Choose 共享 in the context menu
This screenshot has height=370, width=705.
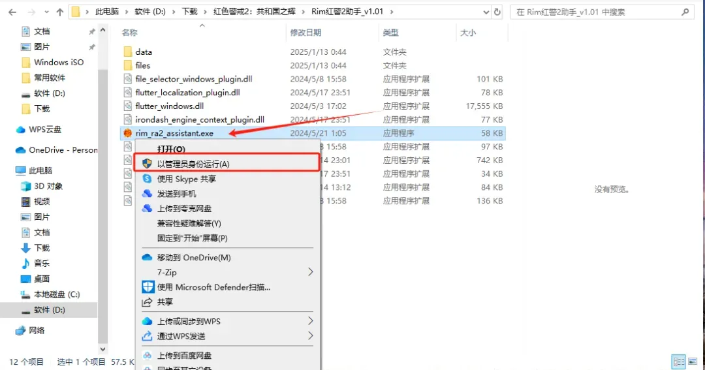pyautogui.click(x=228, y=301)
